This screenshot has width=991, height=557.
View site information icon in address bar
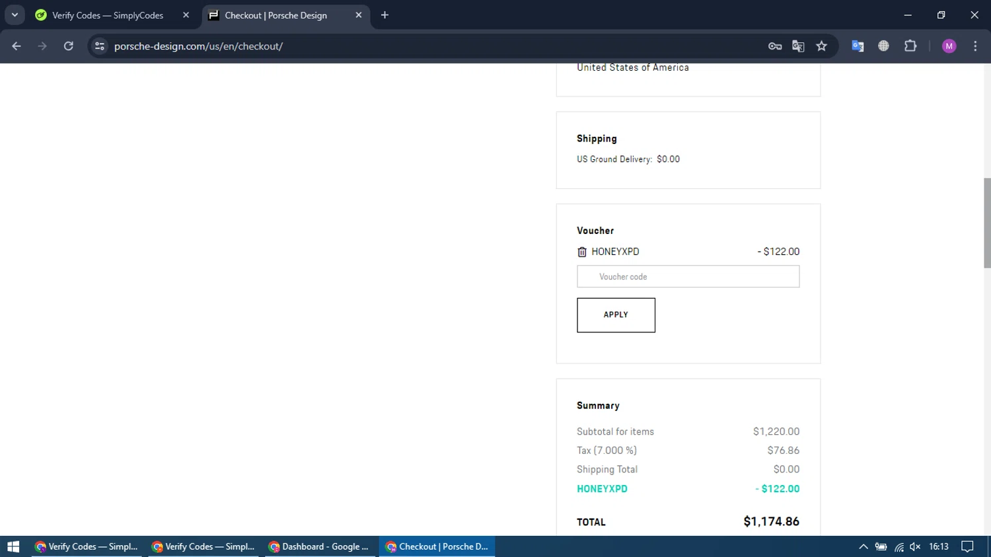click(x=100, y=46)
